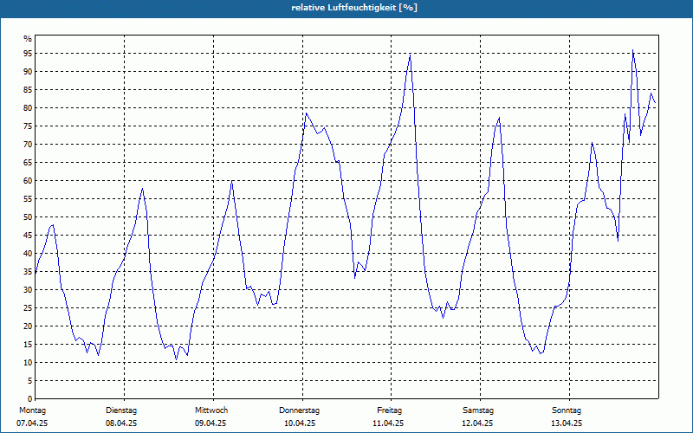Click the y-axis value 90

point(28,72)
